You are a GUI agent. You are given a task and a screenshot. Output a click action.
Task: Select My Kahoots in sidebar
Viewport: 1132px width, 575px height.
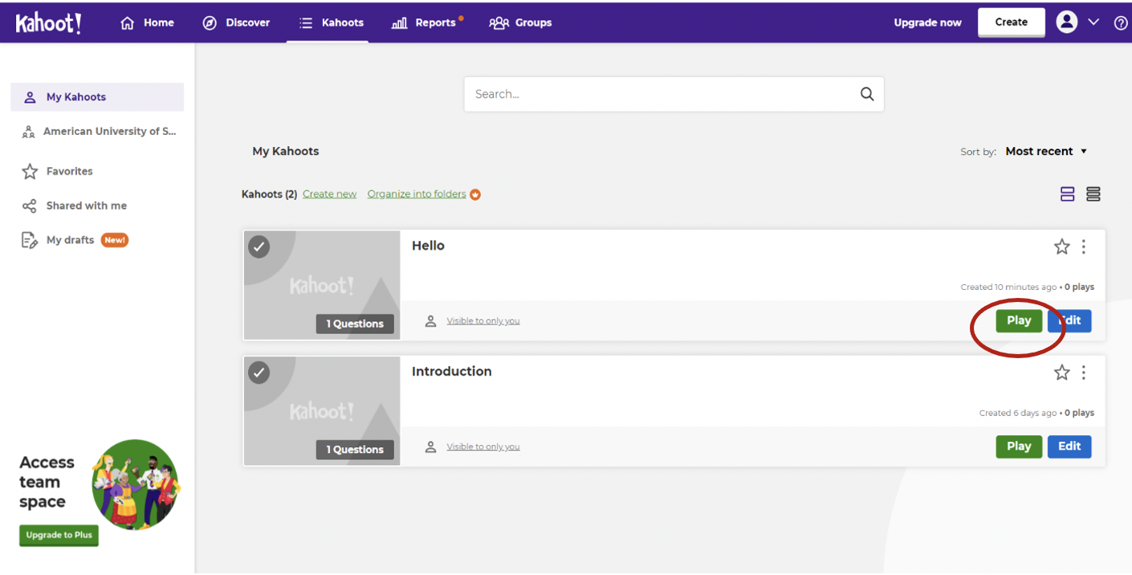click(x=97, y=97)
